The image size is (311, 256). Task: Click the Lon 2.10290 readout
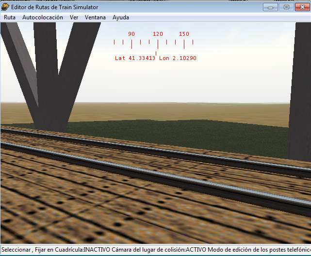[x=178, y=58]
